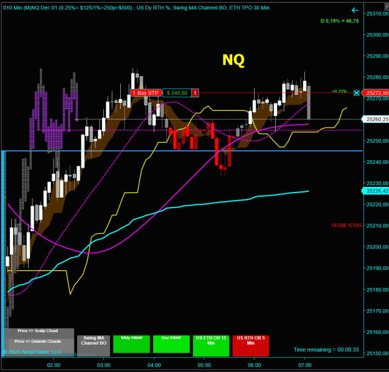Toggle the US ETH OR 15 Min button
This screenshot has width=389, height=372.
[x=211, y=346]
